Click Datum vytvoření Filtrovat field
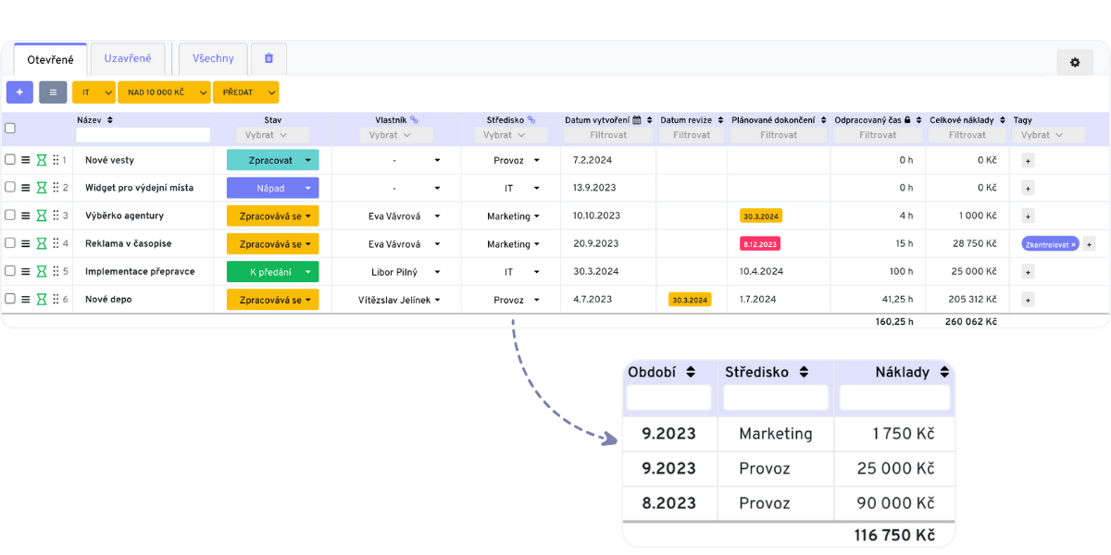Viewport: 1111px width, 555px height. coord(608,135)
